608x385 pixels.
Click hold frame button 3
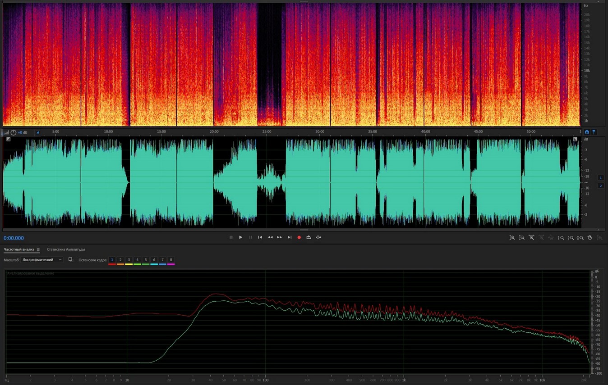[129, 260]
